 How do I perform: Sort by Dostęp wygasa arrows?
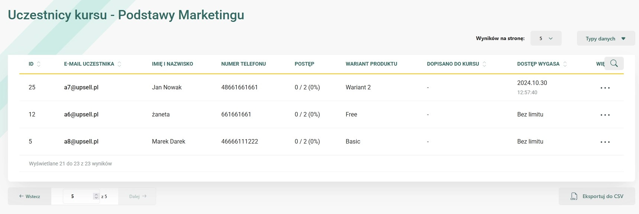coord(565,64)
